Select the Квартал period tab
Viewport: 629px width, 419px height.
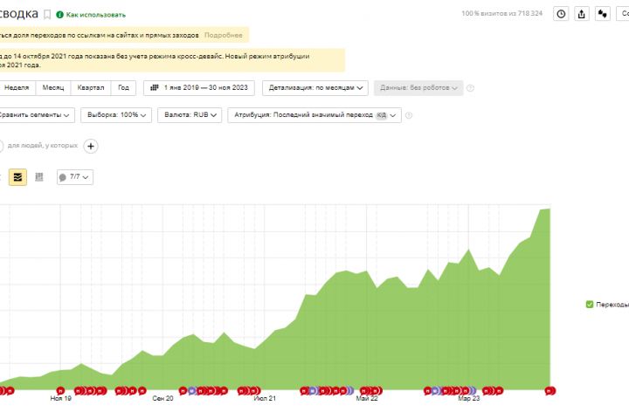coord(91,87)
